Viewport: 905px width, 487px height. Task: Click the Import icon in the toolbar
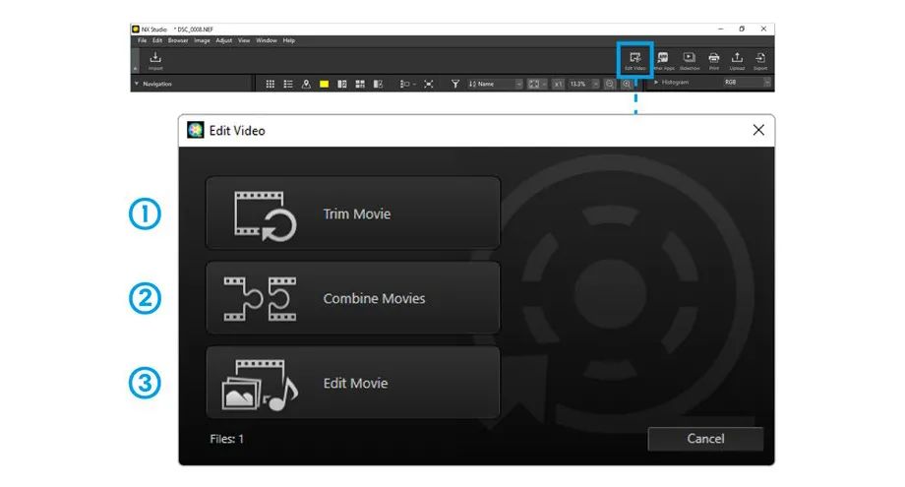(155, 60)
